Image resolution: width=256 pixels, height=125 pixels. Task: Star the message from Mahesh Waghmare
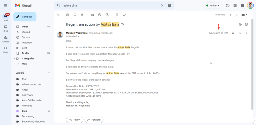233,33
